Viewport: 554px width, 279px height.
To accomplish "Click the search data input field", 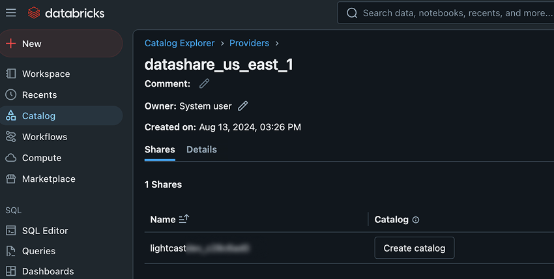I will (446, 13).
